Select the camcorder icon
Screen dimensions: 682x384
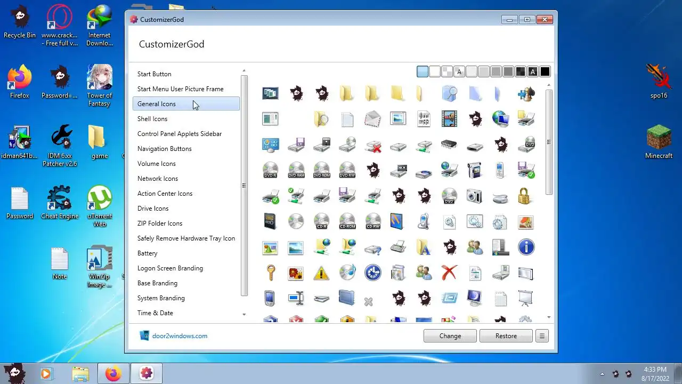(474, 170)
